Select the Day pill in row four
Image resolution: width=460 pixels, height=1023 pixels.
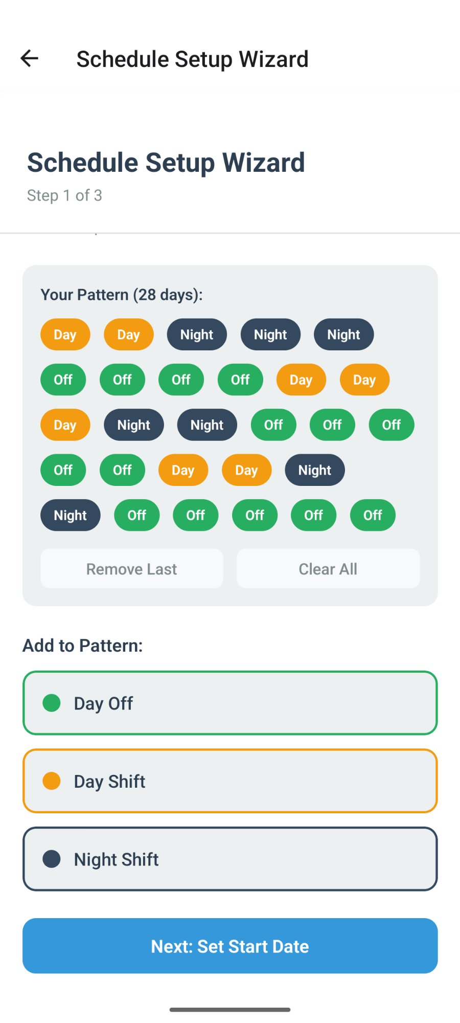point(183,470)
